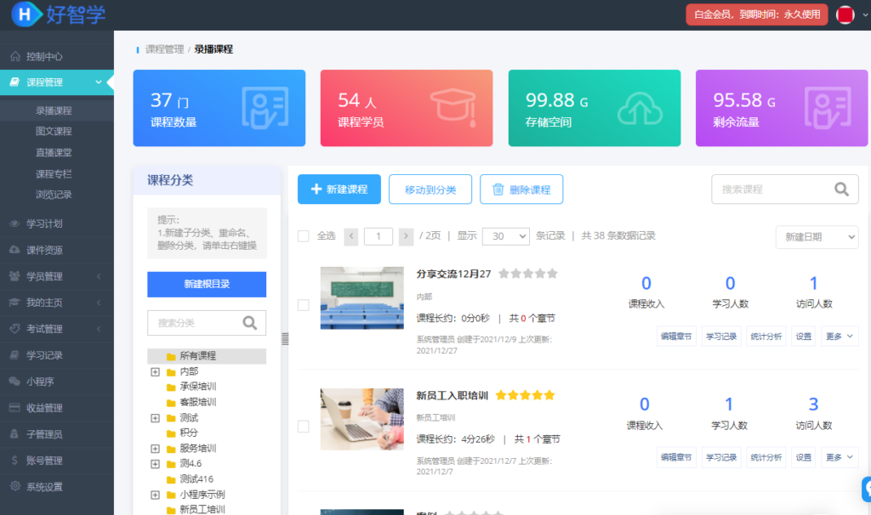This screenshot has height=515, width=871.
Task: Go to the previous page arrow
Action: 351,236
